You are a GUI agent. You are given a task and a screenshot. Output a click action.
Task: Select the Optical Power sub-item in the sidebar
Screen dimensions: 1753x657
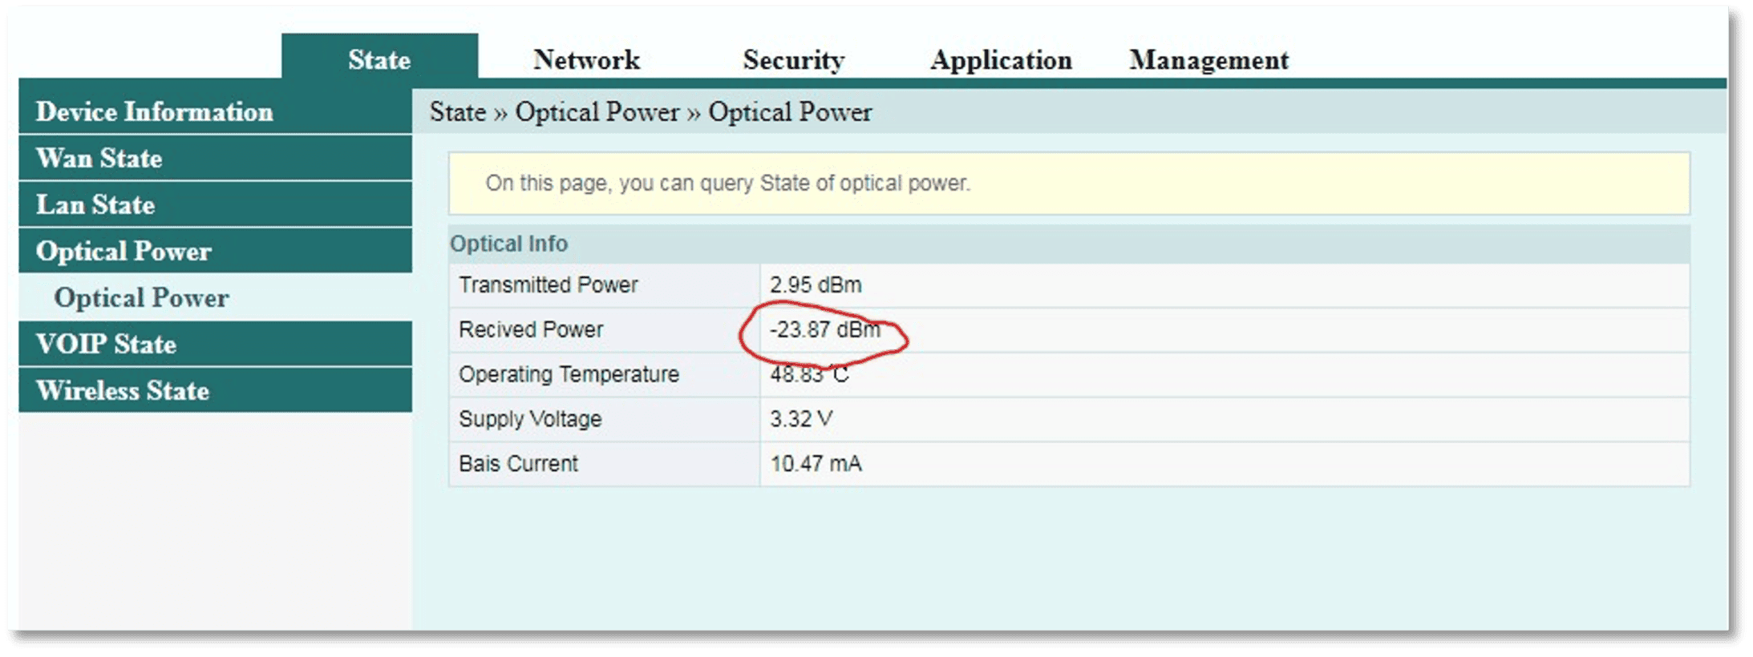(141, 297)
